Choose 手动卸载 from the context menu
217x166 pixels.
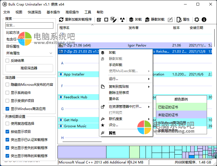[115, 65]
